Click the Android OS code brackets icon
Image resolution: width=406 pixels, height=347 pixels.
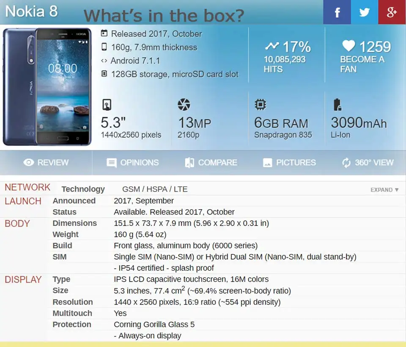click(x=104, y=61)
